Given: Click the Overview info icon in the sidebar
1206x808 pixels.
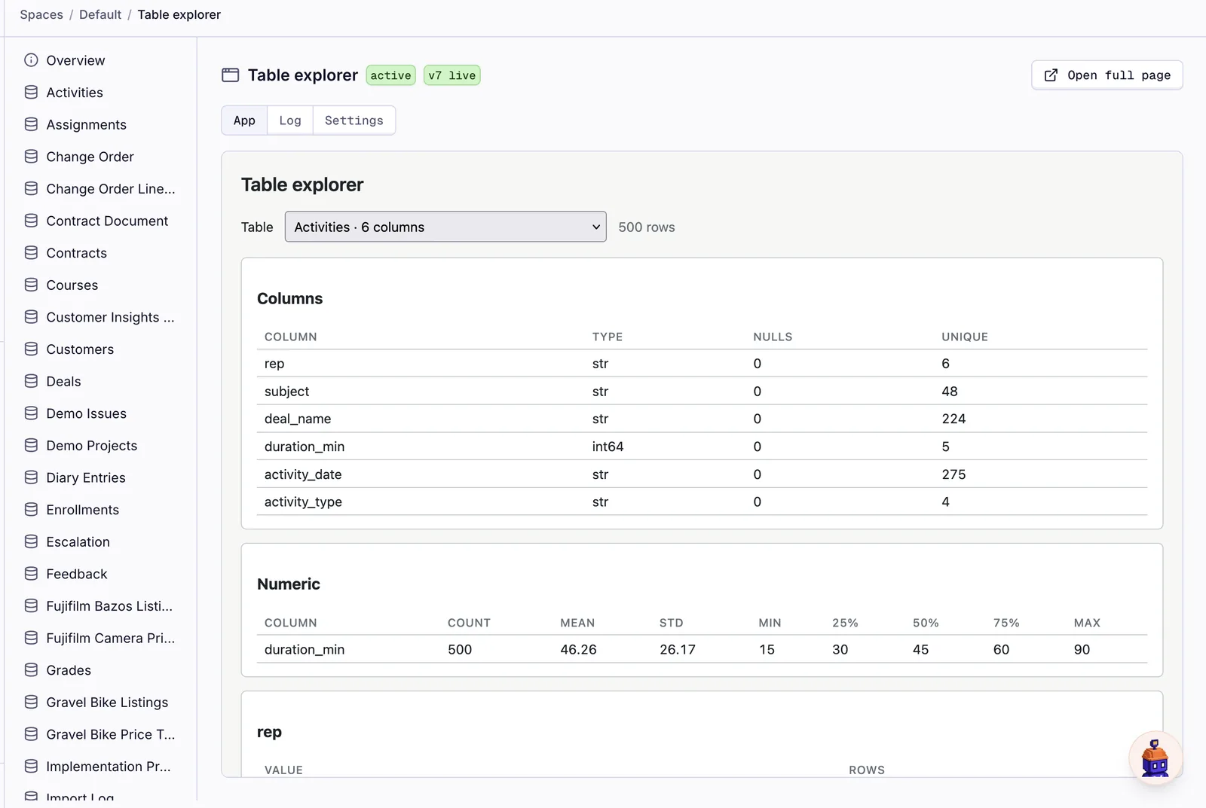Looking at the screenshot, I should pos(31,60).
